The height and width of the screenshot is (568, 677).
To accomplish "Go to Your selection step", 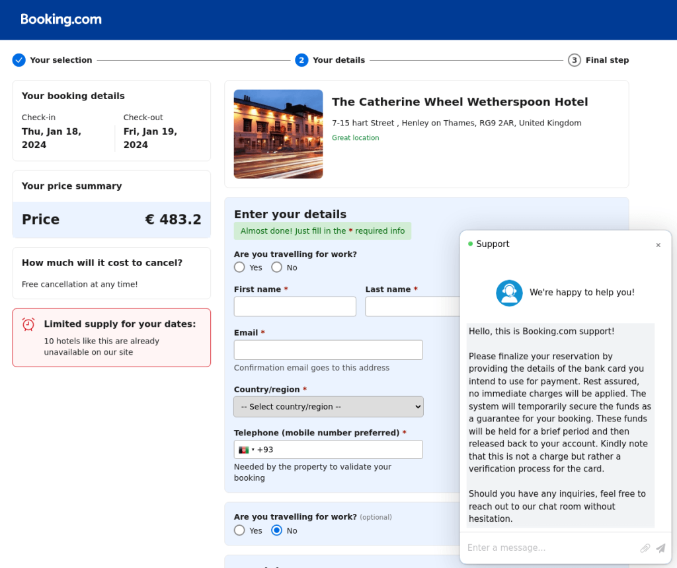I will (61, 60).
